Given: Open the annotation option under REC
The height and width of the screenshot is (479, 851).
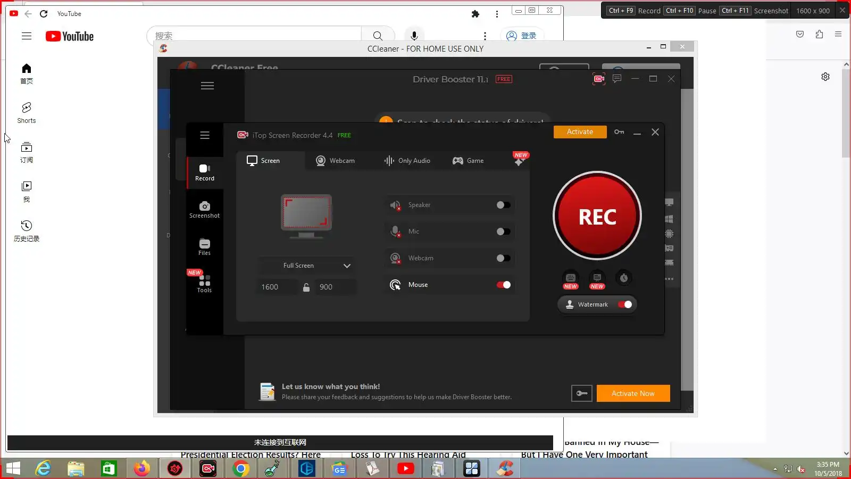Looking at the screenshot, I should (597, 278).
